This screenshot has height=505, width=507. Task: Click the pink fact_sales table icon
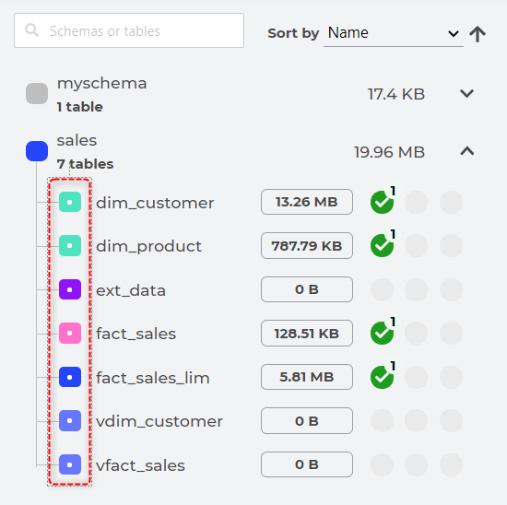[70, 333]
